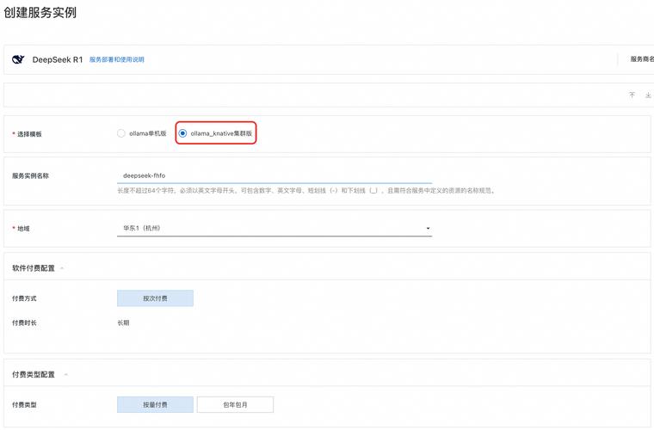
Task: Select the ollama_knative集群版 radio button
Action: pyautogui.click(x=182, y=133)
